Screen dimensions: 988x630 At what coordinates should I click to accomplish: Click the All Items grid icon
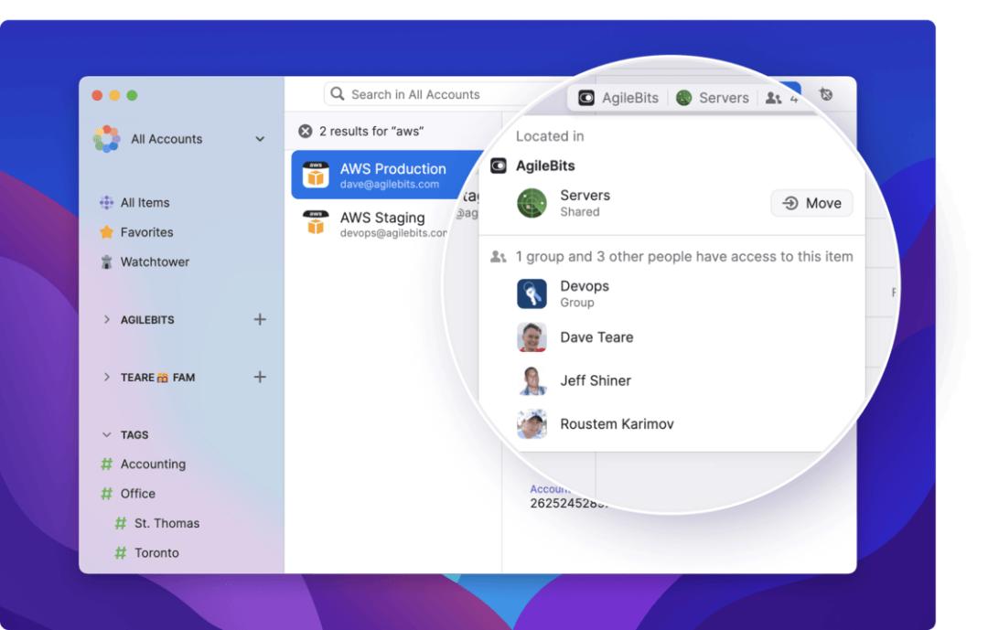tap(106, 203)
